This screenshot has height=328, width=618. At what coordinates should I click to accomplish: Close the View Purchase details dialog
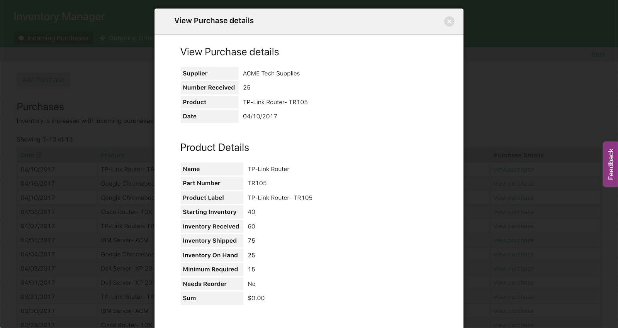(x=449, y=22)
